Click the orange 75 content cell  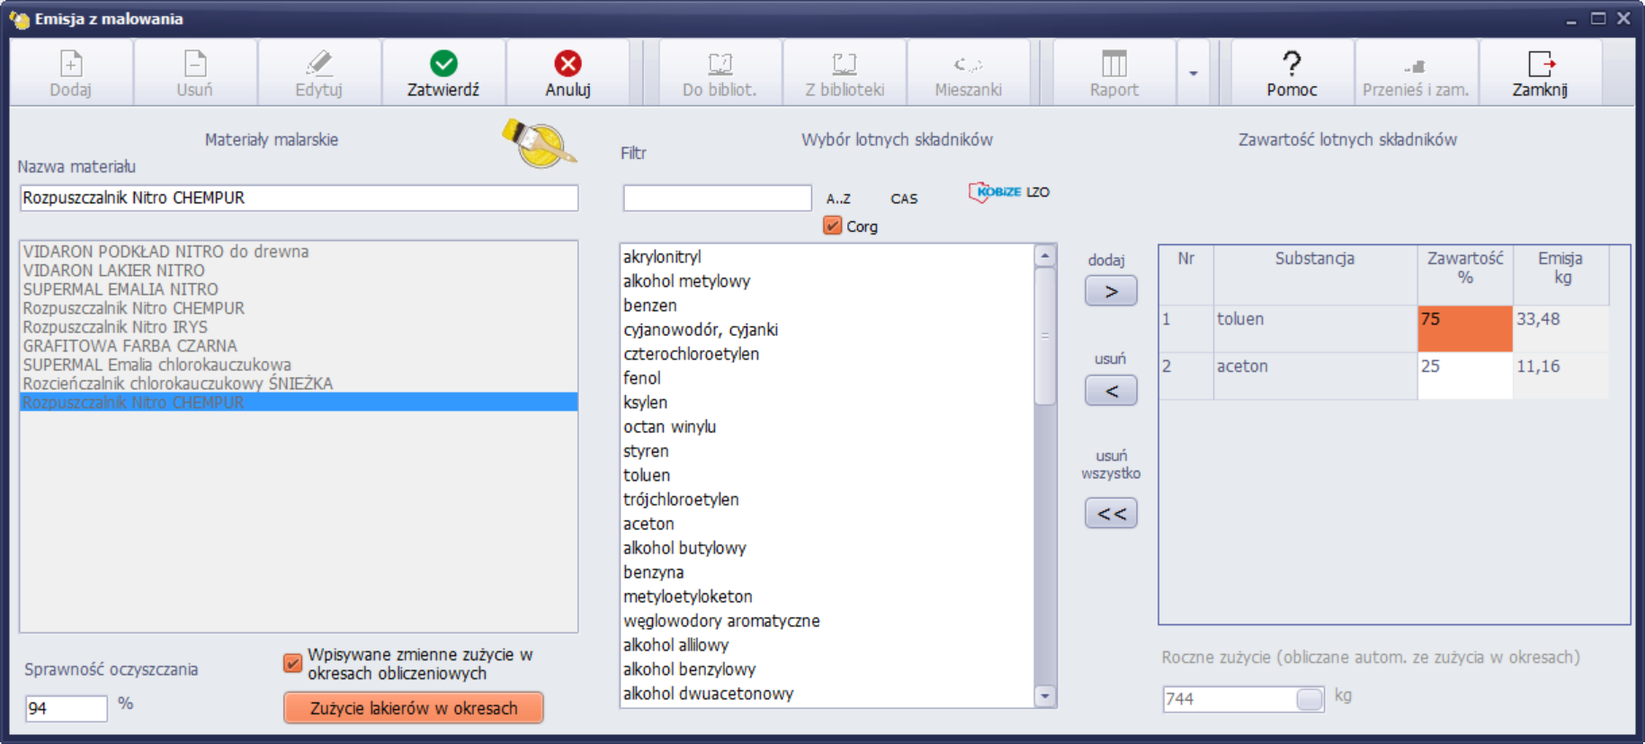[x=1464, y=328]
